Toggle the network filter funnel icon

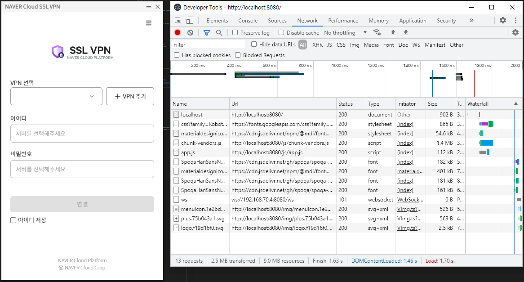(207, 32)
